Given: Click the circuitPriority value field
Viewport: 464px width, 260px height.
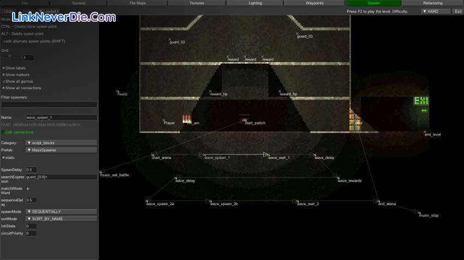Looking at the screenshot, I should click(x=31, y=233).
